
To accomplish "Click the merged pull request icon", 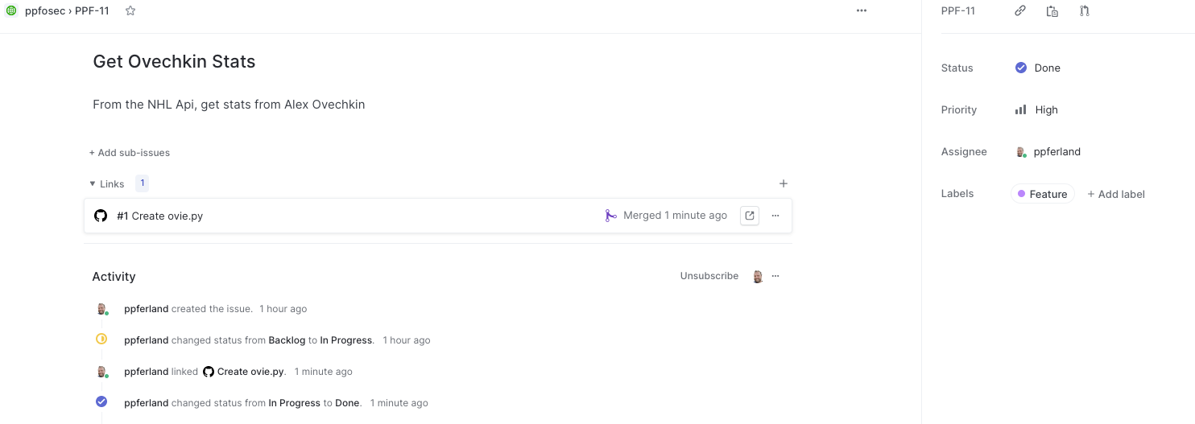I will (611, 216).
